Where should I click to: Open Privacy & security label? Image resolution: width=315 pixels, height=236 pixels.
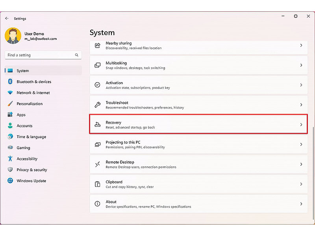pyautogui.click(x=32, y=170)
